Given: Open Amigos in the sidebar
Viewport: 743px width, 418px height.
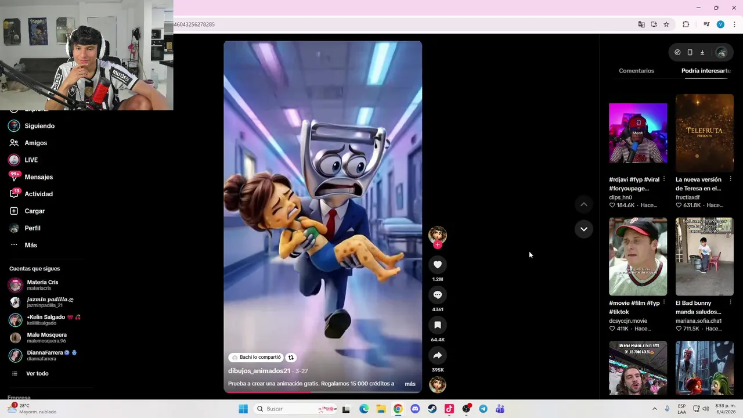Looking at the screenshot, I should click(x=36, y=143).
